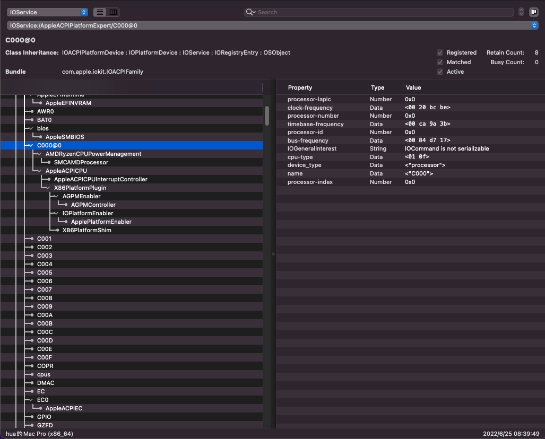Click in the Search field
This screenshot has width=545, height=439.
coord(382,12)
